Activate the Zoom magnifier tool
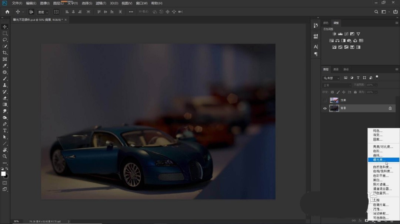The image size is (400, 224). coord(5,156)
